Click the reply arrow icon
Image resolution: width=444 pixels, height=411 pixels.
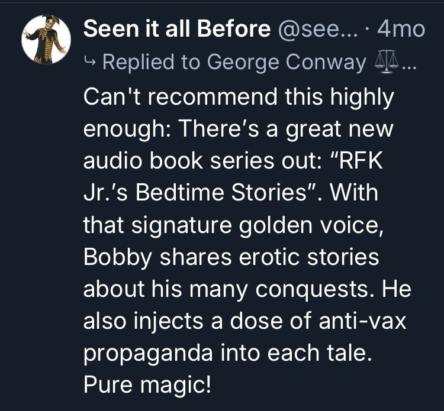(91, 62)
